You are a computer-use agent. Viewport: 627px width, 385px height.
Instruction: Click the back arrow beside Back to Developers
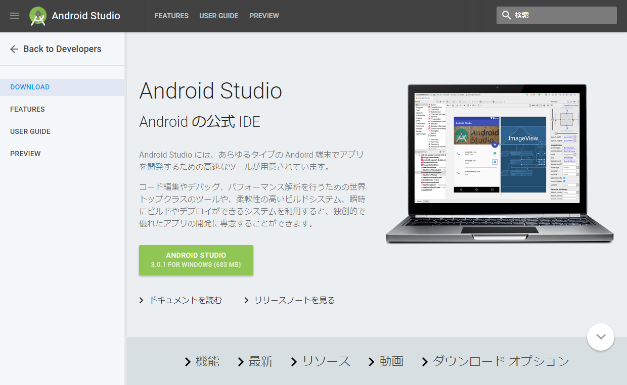click(x=14, y=49)
